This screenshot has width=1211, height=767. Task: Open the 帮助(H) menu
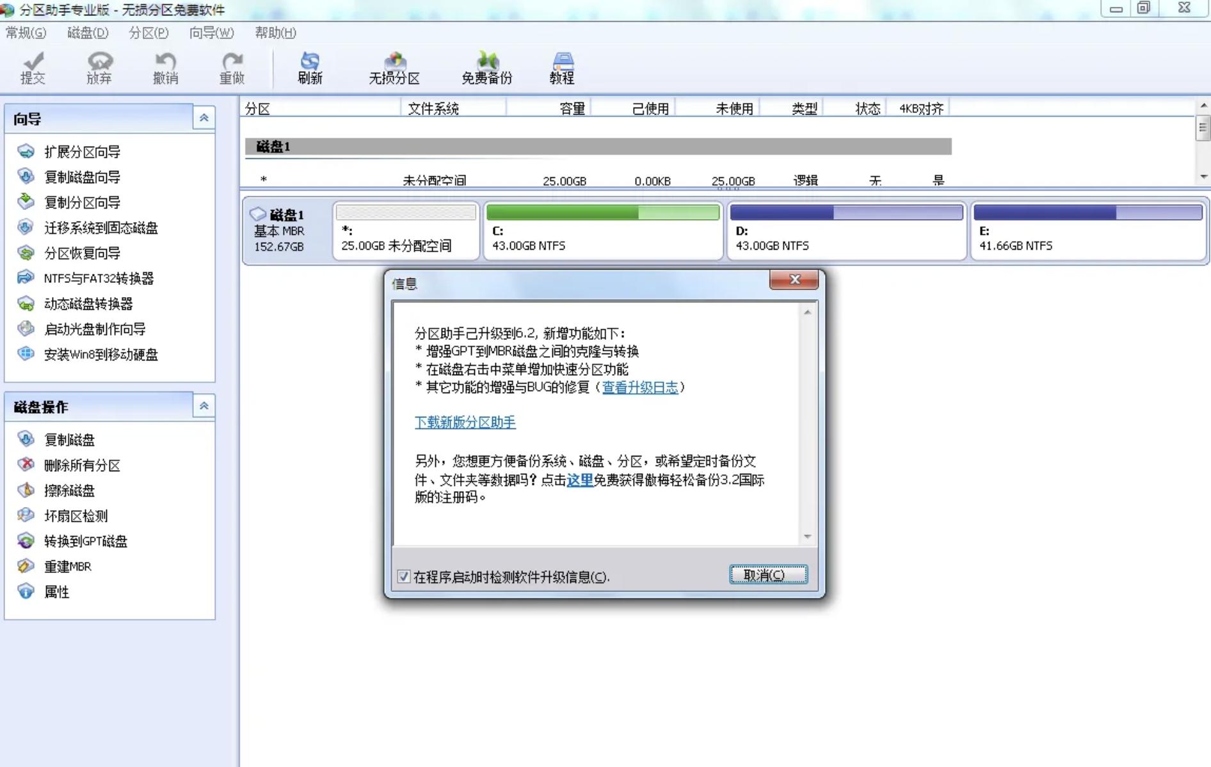pyautogui.click(x=275, y=33)
